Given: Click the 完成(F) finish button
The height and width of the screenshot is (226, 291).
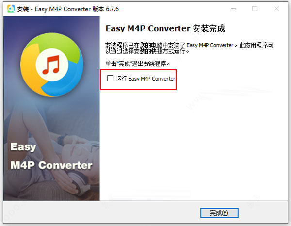Looking at the screenshot, I should click(219, 213).
